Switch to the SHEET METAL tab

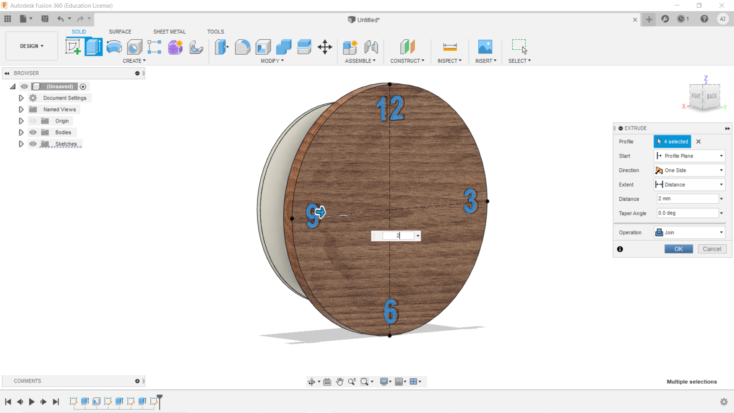pyautogui.click(x=169, y=32)
